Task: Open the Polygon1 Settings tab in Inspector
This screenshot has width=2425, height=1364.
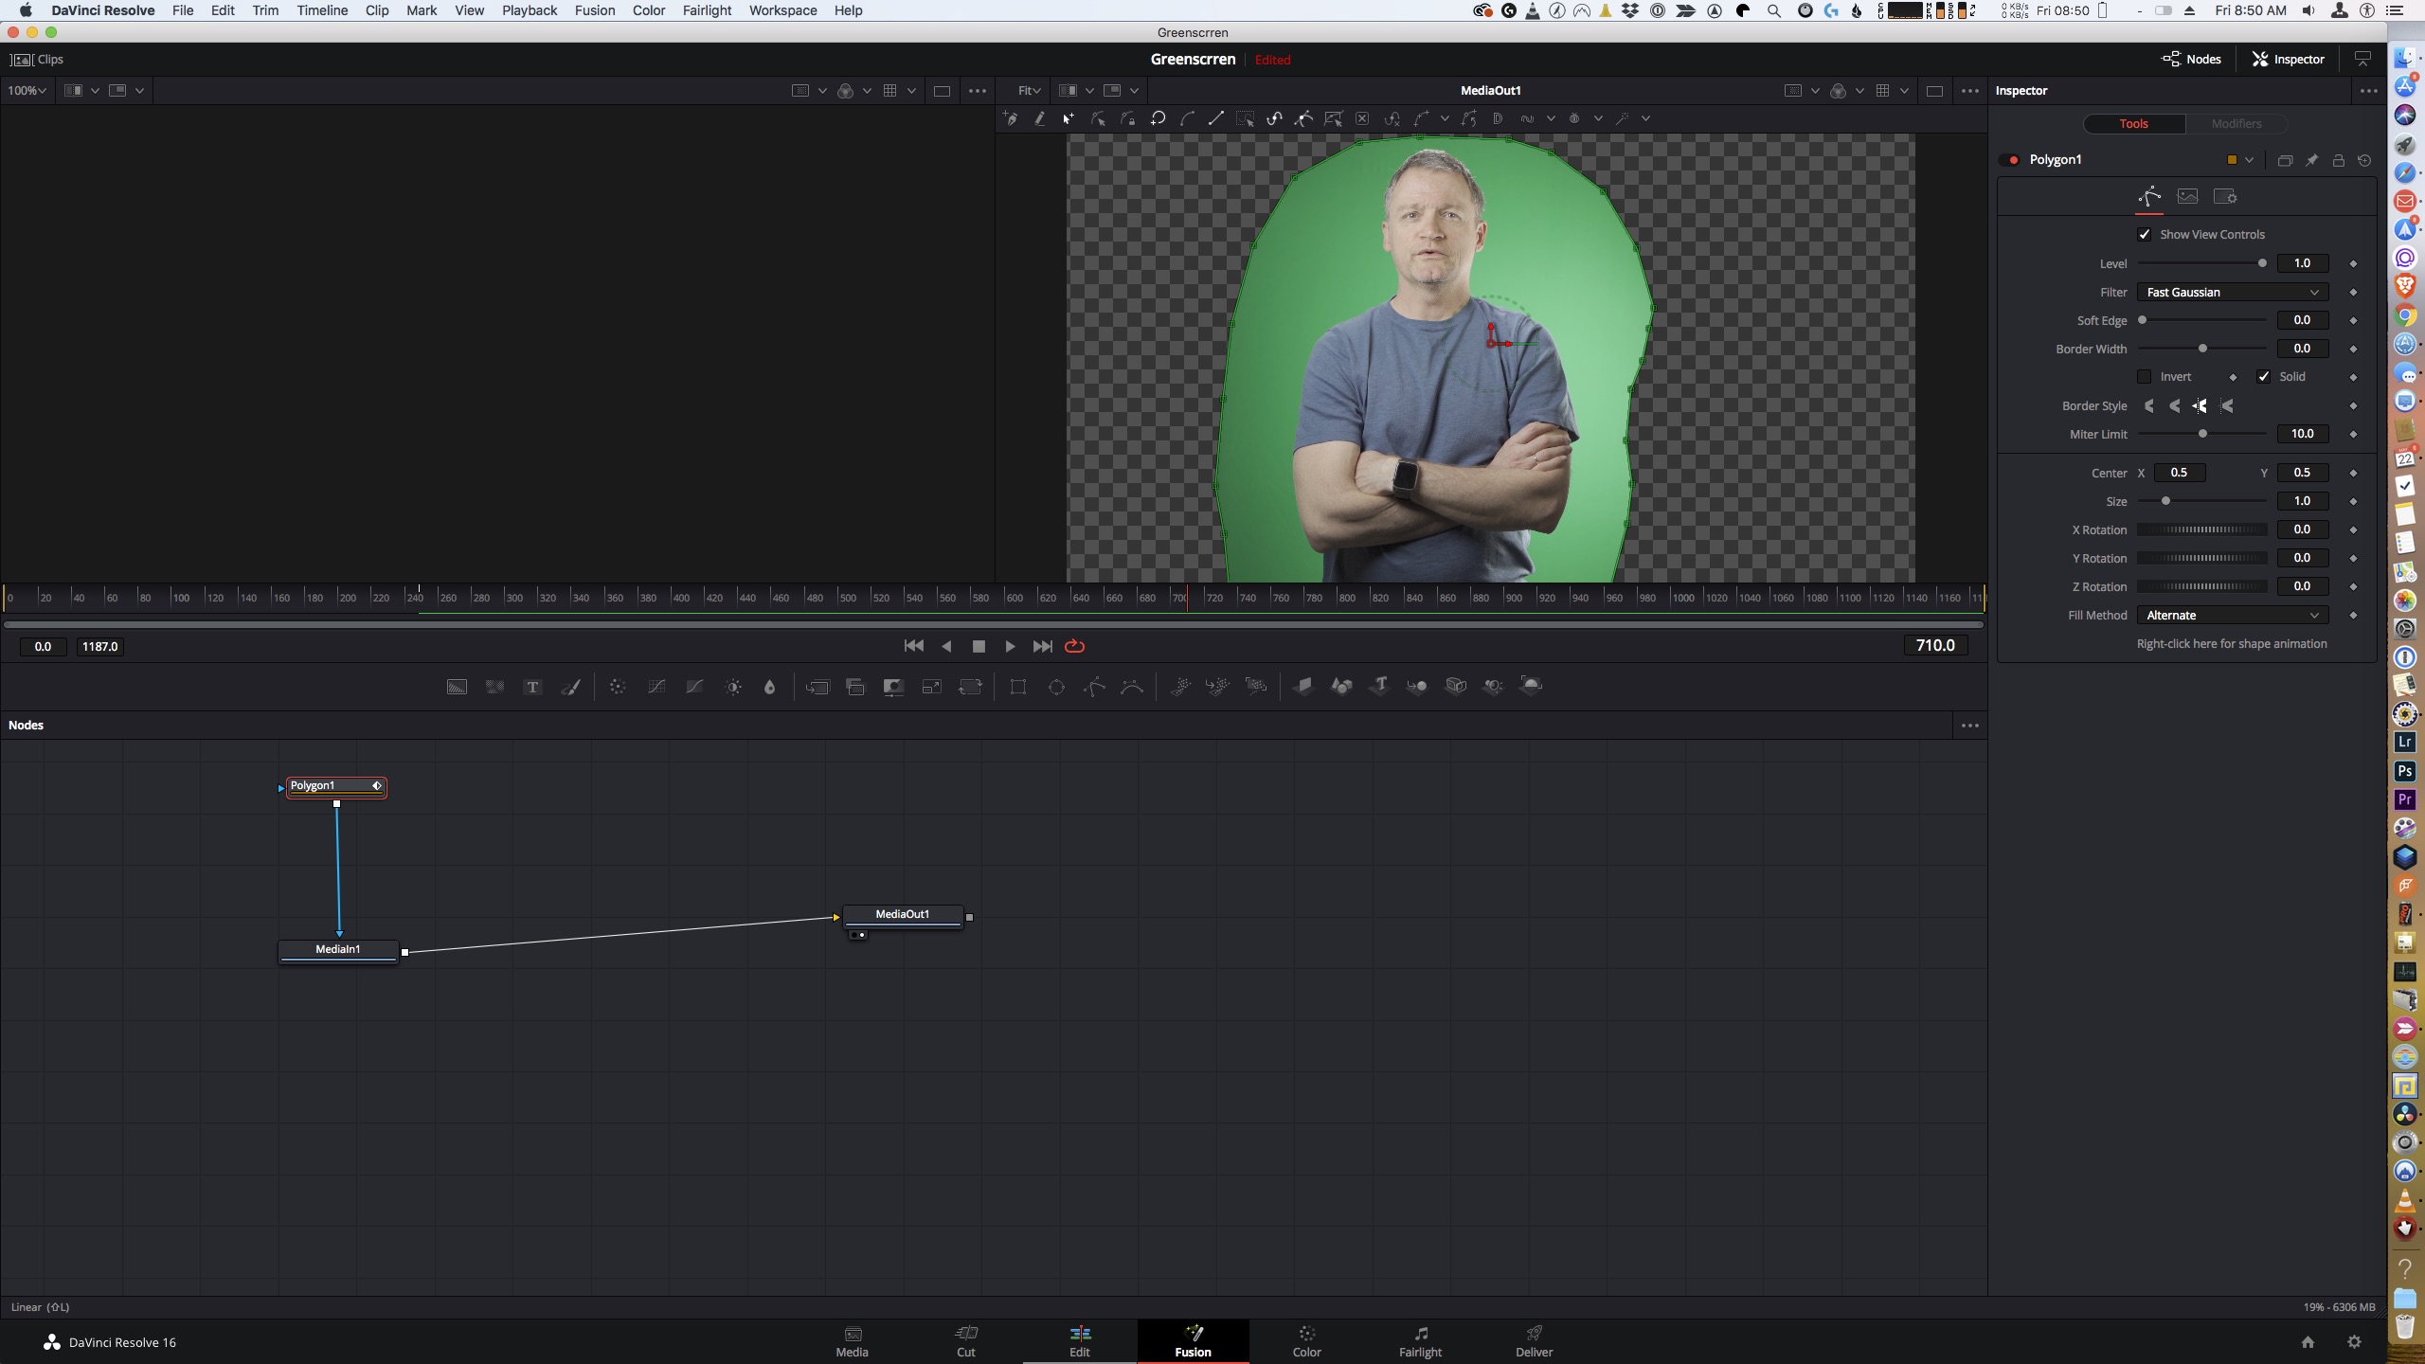Action: click(x=2225, y=197)
